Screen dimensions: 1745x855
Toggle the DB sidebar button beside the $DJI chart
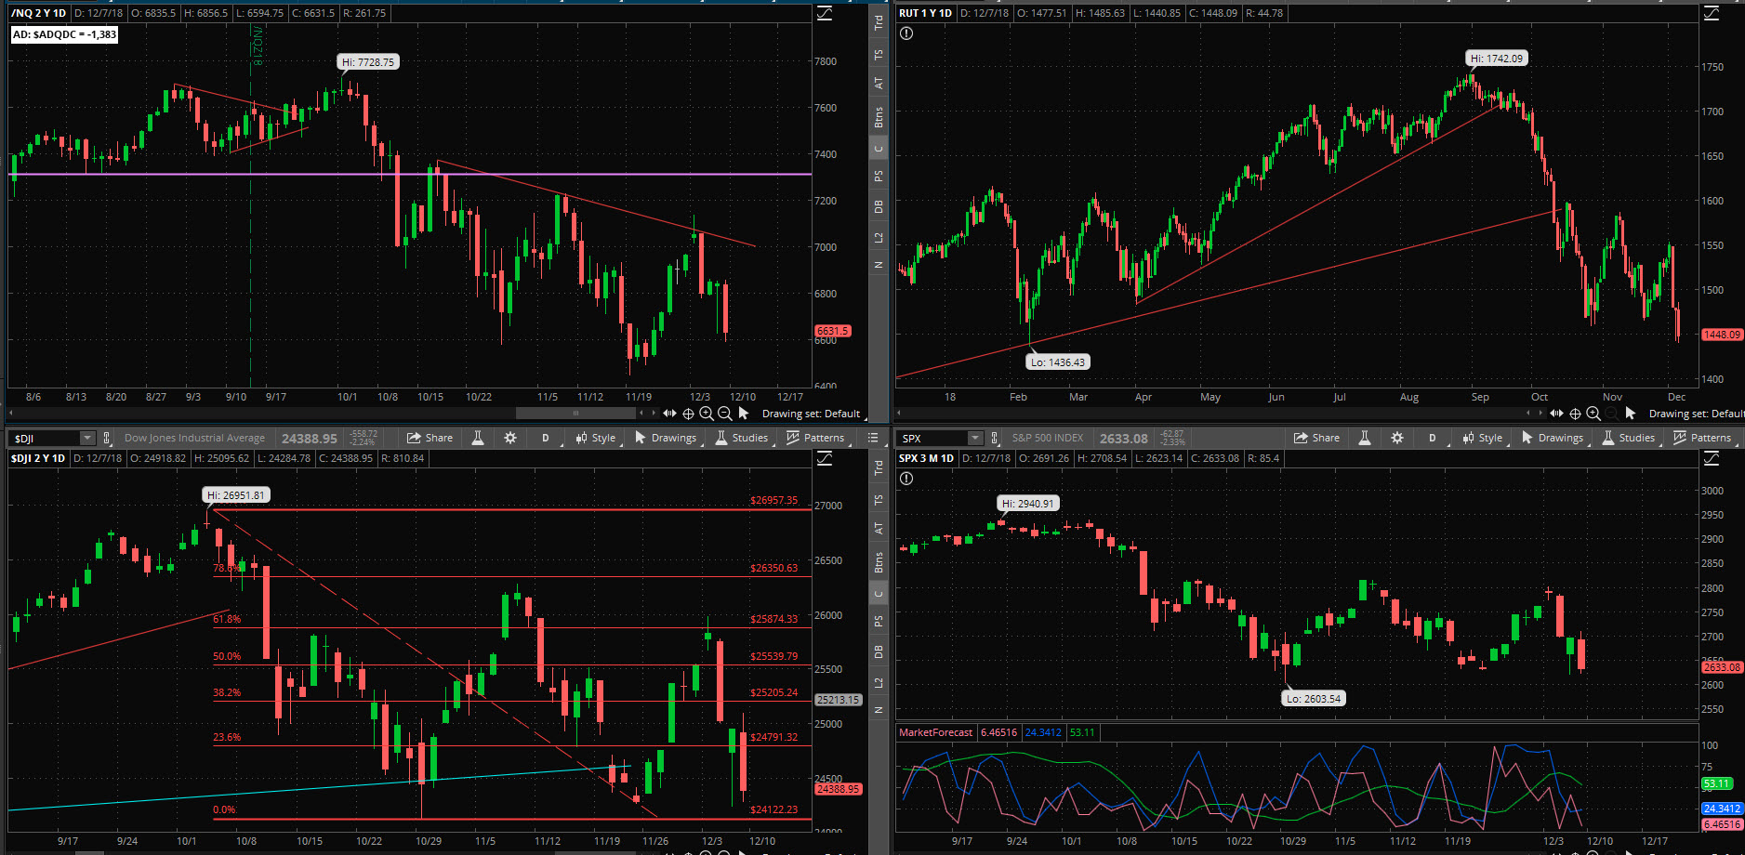879,652
